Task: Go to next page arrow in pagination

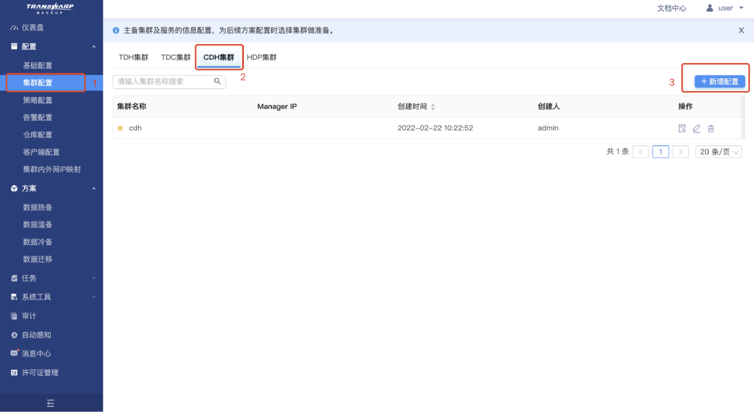Action: pos(680,152)
